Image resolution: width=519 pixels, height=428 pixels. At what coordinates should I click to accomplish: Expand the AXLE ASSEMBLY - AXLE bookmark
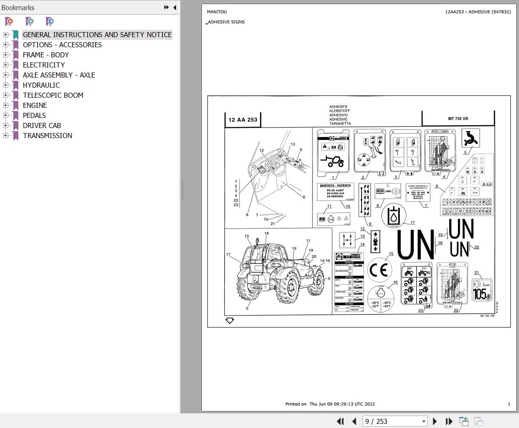pos(6,75)
